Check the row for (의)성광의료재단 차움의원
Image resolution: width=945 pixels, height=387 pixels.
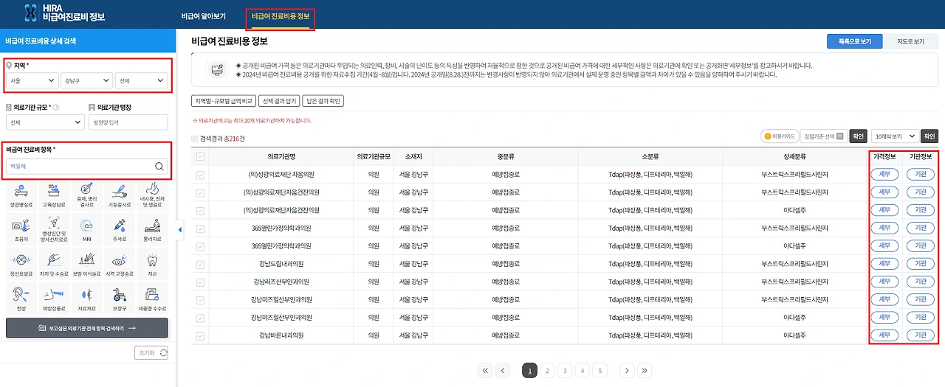[200, 175]
